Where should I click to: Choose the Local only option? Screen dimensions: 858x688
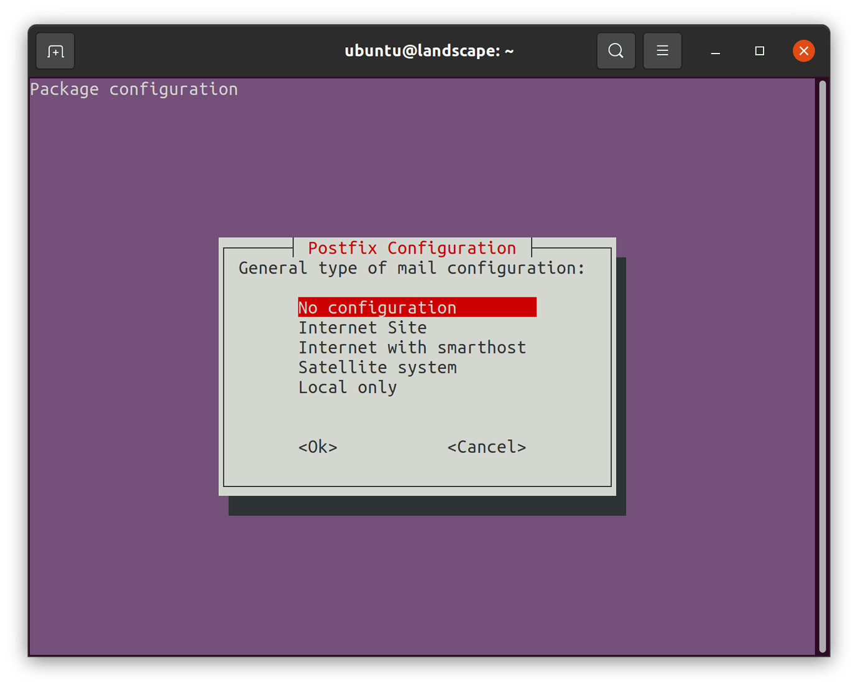[x=348, y=388]
